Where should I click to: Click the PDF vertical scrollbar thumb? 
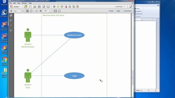[132, 78]
